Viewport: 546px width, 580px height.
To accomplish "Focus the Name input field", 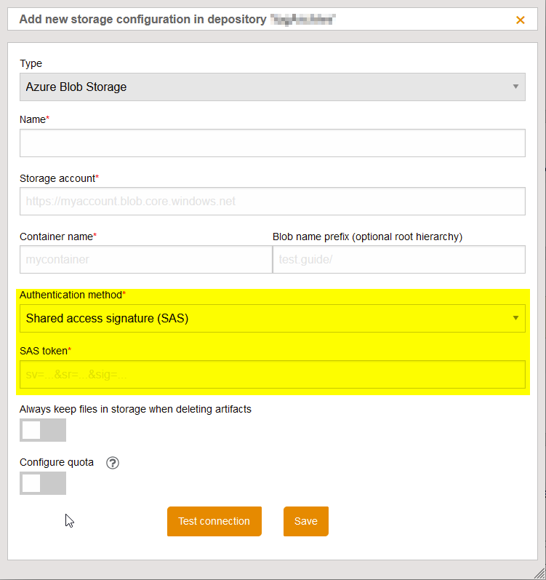I will point(272,143).
